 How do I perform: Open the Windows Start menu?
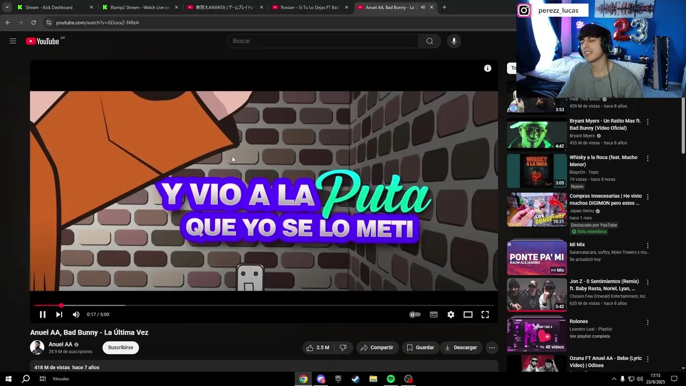(x=8, y=379)
